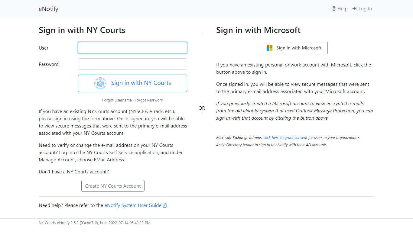
Task: Click the "Microsoft Exchange admins:" text
Action: coord(239,137)
